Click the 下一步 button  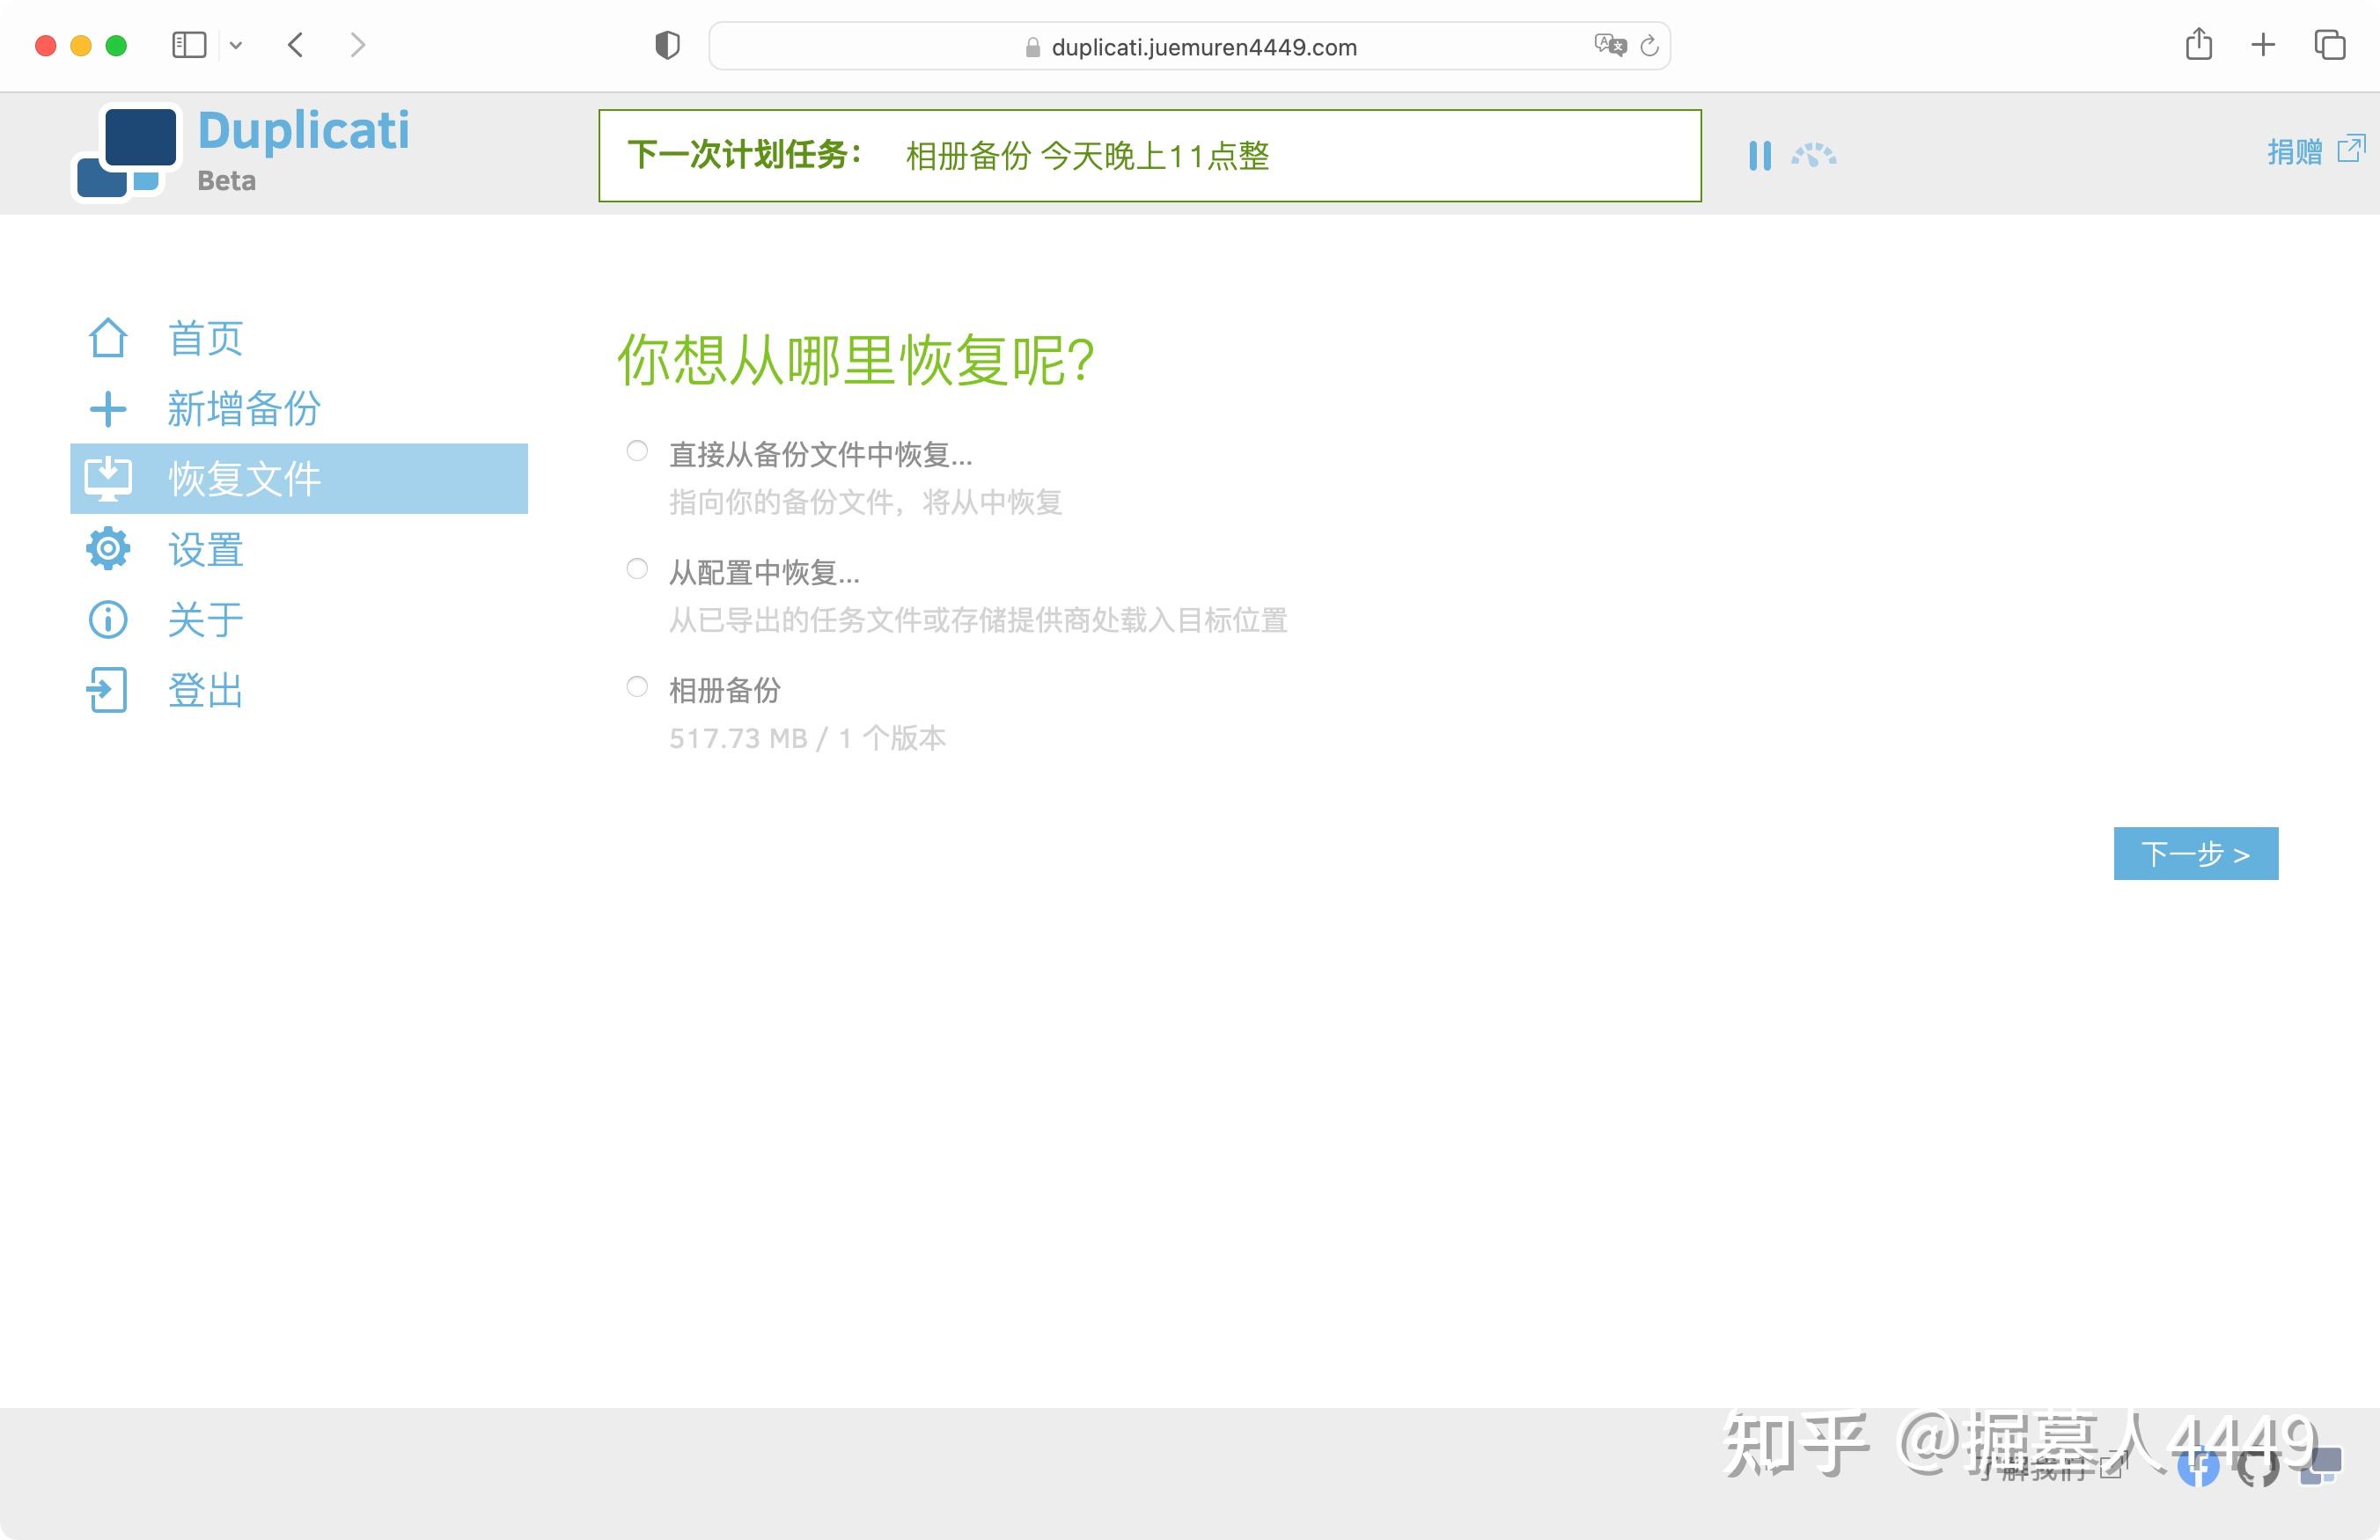click(2195, 853)
